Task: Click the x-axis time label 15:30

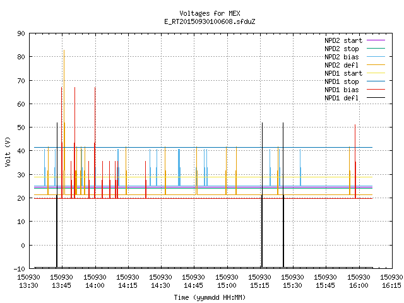Action: (x=292, y=286)
